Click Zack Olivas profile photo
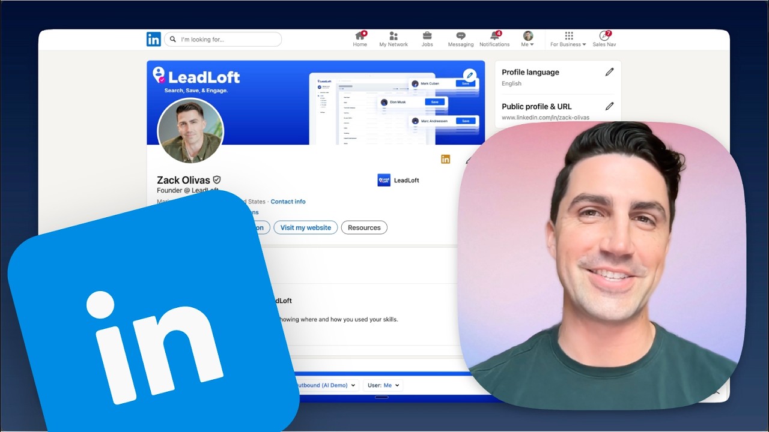 [x=190, y=131]
